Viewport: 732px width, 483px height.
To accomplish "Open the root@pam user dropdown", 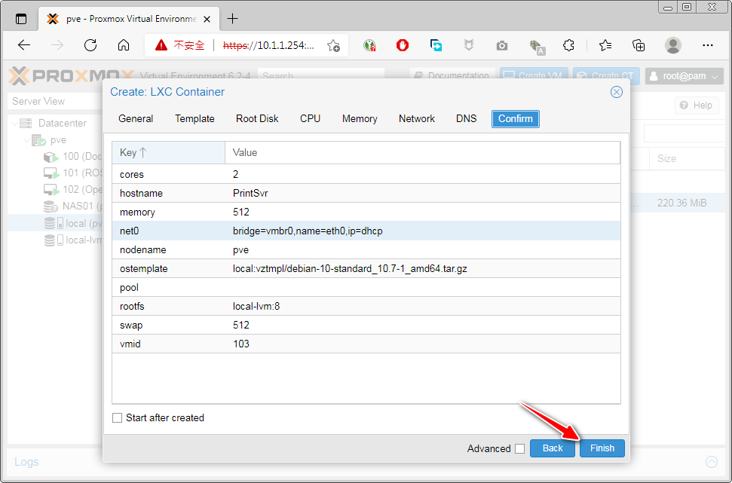I will 684,76.
